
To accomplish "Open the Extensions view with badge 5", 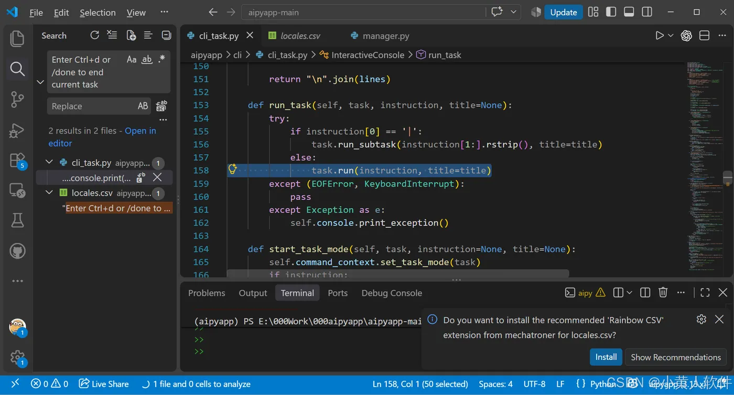I will [x=17, y=160].
